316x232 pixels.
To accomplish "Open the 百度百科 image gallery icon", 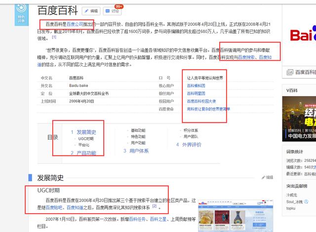I will pos(290,72).
